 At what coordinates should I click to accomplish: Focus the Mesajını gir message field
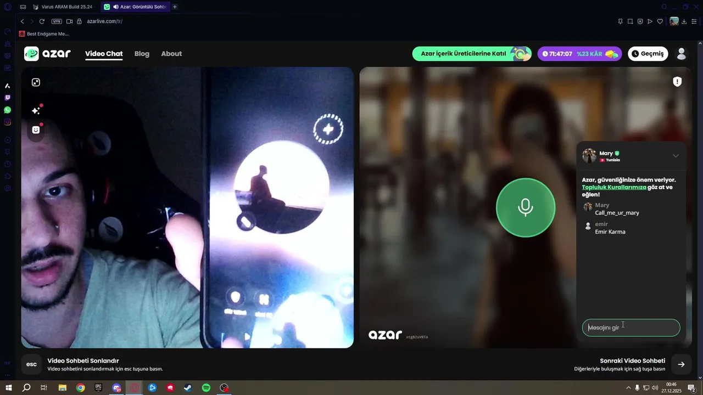point(631,328)
